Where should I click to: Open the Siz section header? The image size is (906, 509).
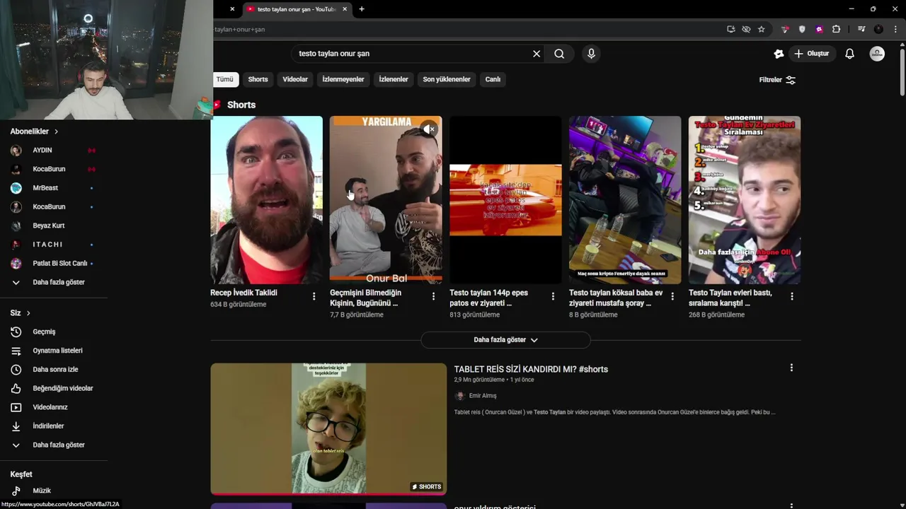tap(21, 313)
